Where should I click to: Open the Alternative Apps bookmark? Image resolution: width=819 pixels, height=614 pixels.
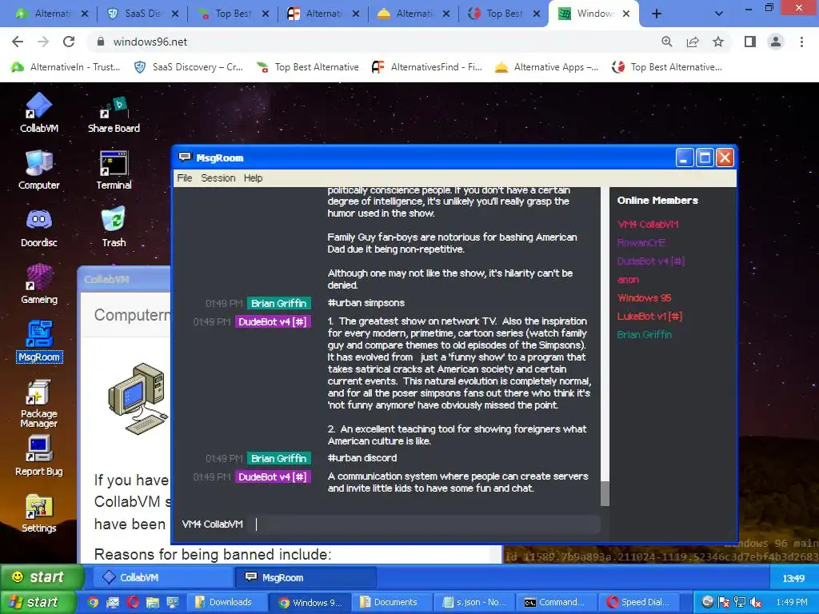(x=546, y=67)
